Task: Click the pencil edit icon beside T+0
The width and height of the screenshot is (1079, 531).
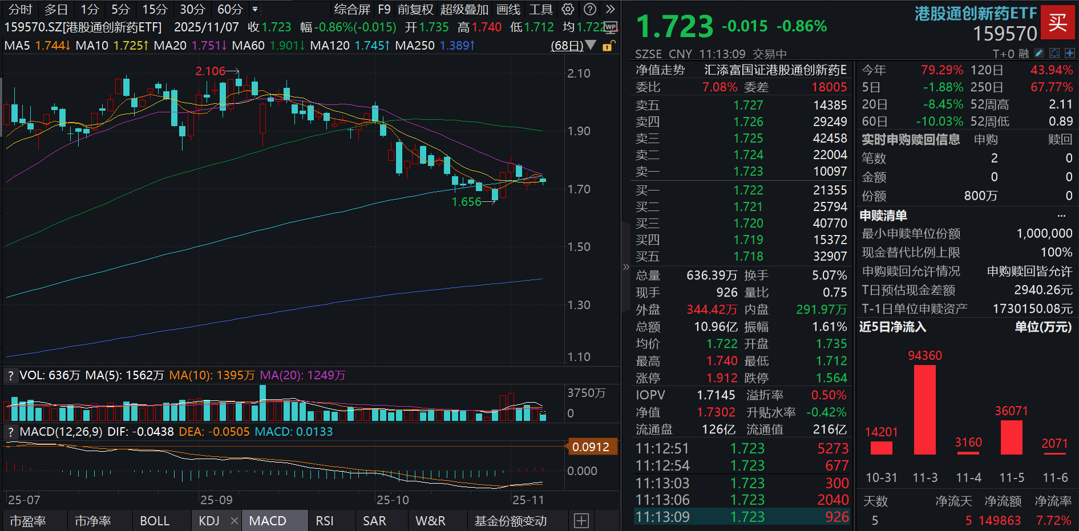Action: (x=1039, y=53)
